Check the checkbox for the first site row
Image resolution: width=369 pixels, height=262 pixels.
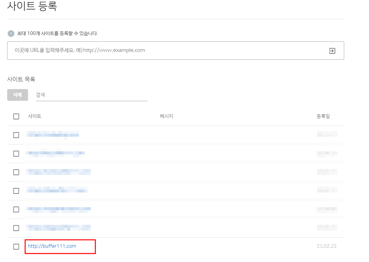tap(16, 134)
